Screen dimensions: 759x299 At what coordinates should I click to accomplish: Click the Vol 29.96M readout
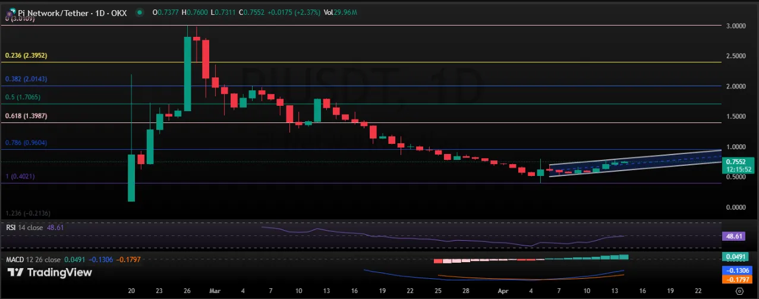341,12
